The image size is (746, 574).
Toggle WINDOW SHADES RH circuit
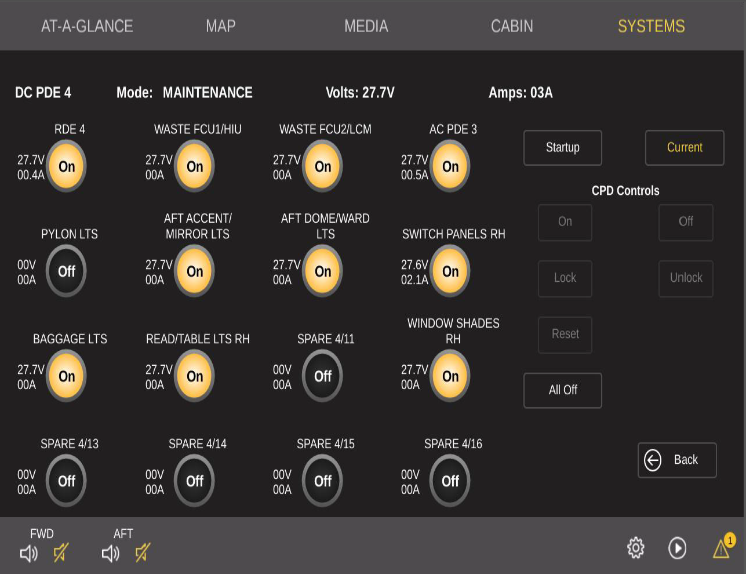click(x=450, y=376)
